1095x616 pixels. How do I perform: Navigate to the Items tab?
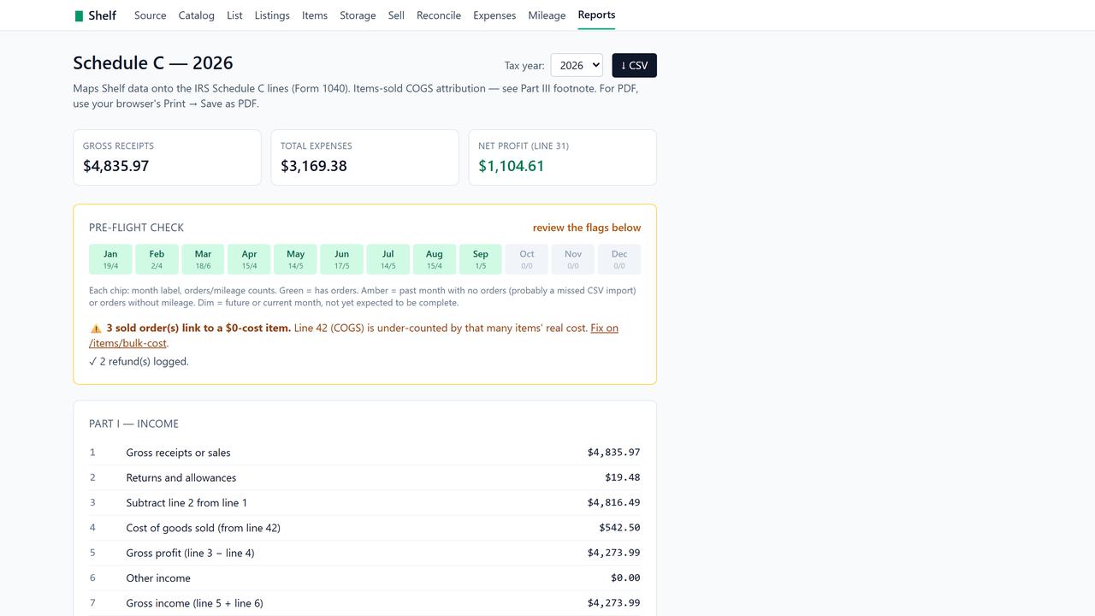click(x=315, y=15)
